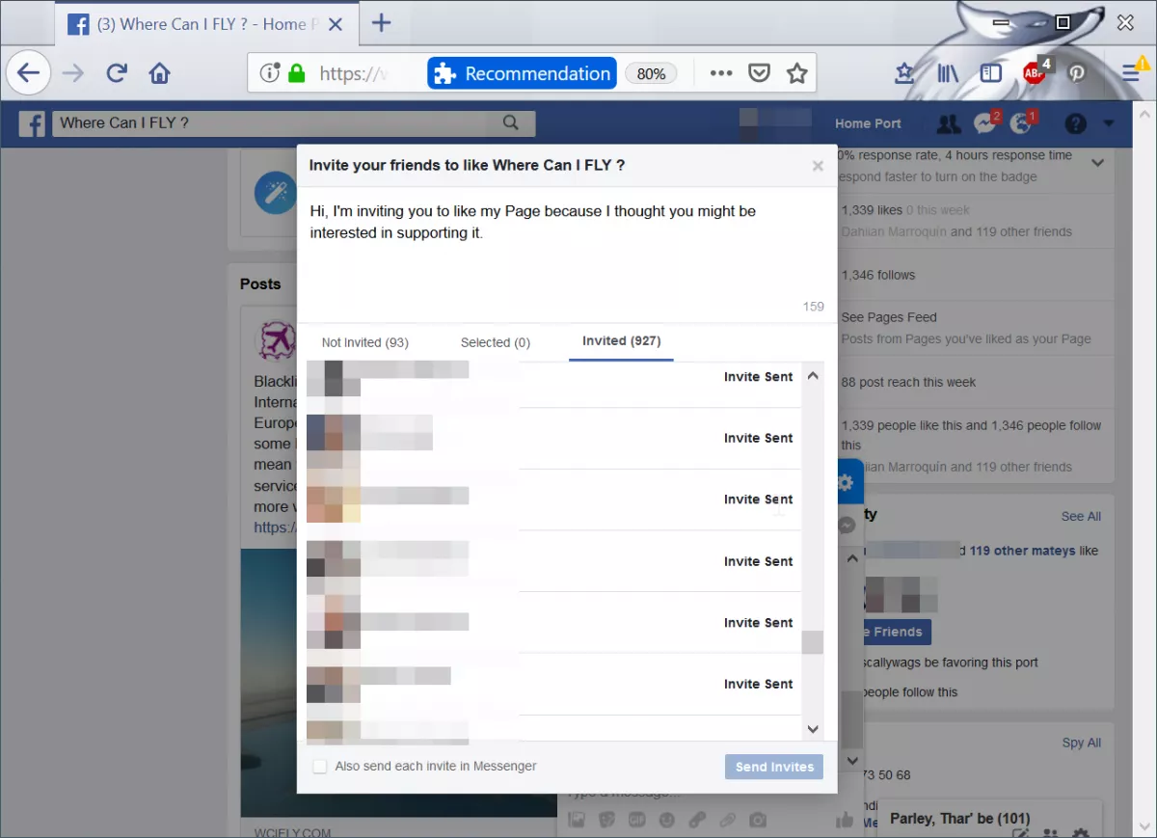Switch to the Not Invited (93) tab
Image resolution: width=1157 pixels, height=838 pixels.
point(365,342)
